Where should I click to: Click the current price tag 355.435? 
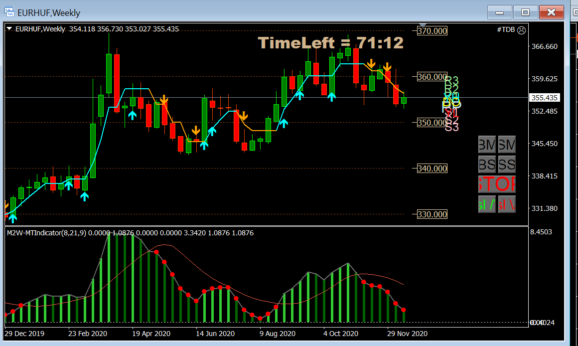coord(544,98)
